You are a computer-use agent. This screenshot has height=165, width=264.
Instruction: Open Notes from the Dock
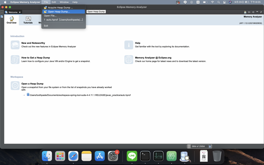[x=87, y=156]
